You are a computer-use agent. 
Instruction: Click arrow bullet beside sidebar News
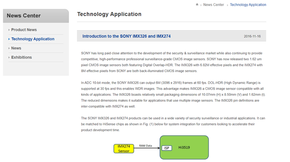coord(9,48)
